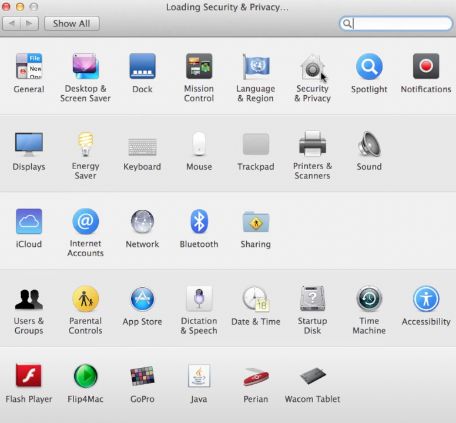Open the iCloud preferences pane
The image size is (456, 423).
[x=29, y=222]
